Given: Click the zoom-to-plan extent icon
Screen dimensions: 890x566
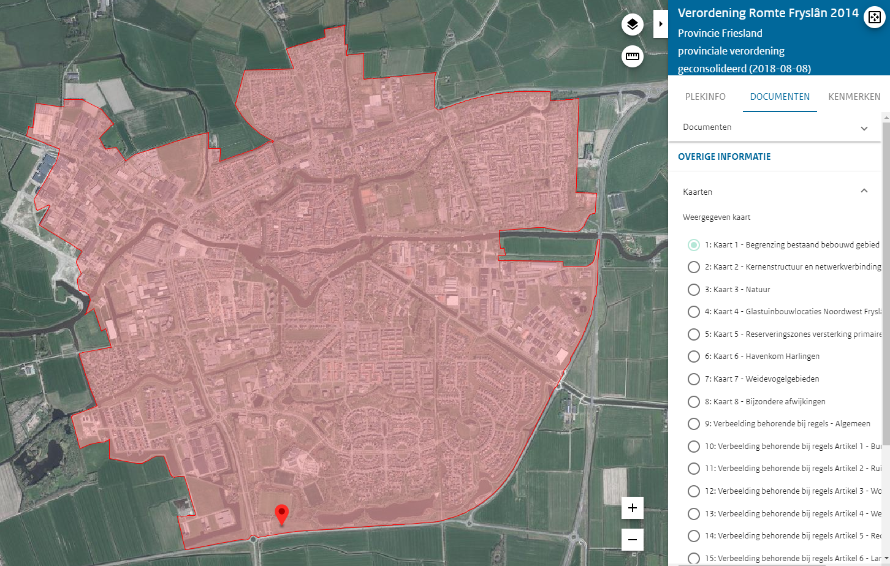Looking at the screenshot, I should click(x=875, y=17).
